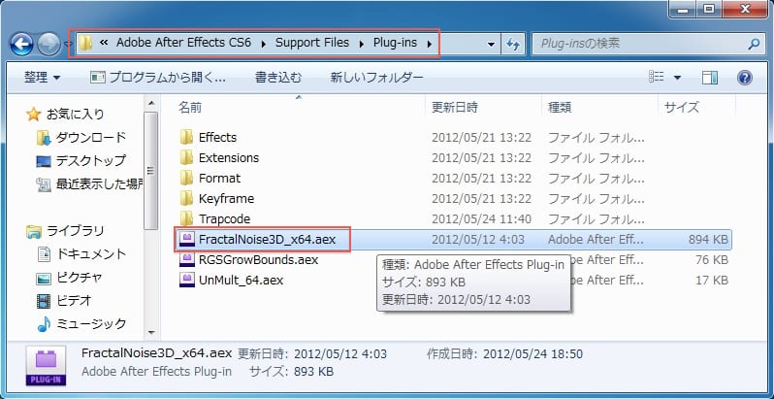Viewport: 774px width, 399px height.
Task: Click the Back navigation arrow button
Action: point(21,45)
